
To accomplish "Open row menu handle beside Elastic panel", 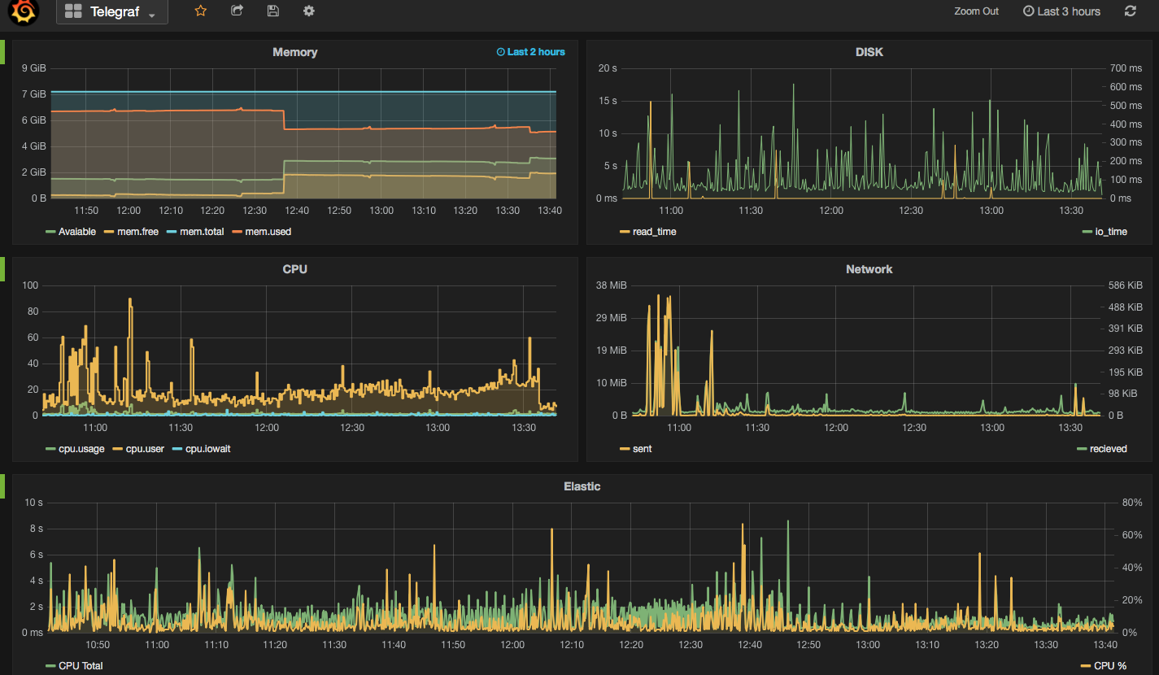I will pos(2,486).
